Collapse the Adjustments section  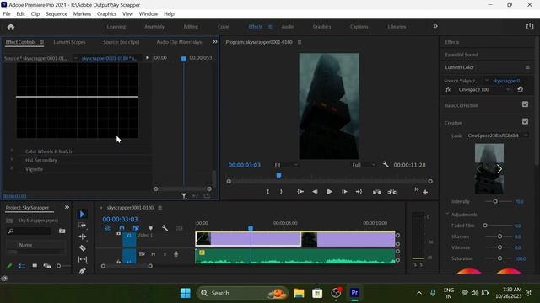(x=447, y=214)
